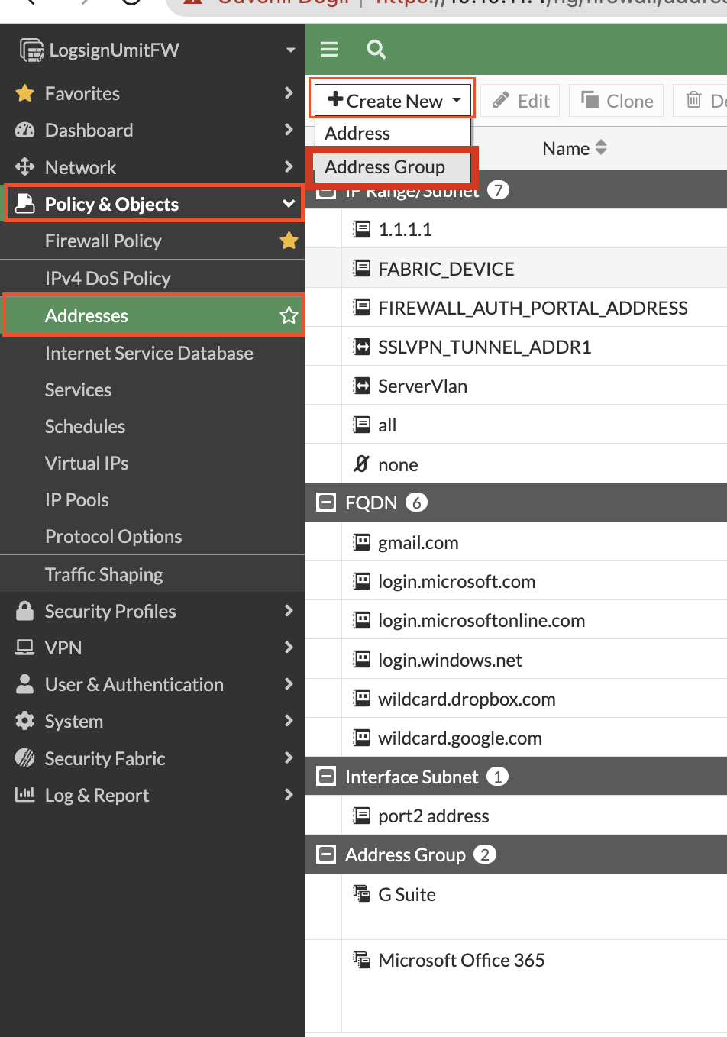The image size is (727, 1037).
Task: Click the Log & Report chart icon
Action: point(25,794)
